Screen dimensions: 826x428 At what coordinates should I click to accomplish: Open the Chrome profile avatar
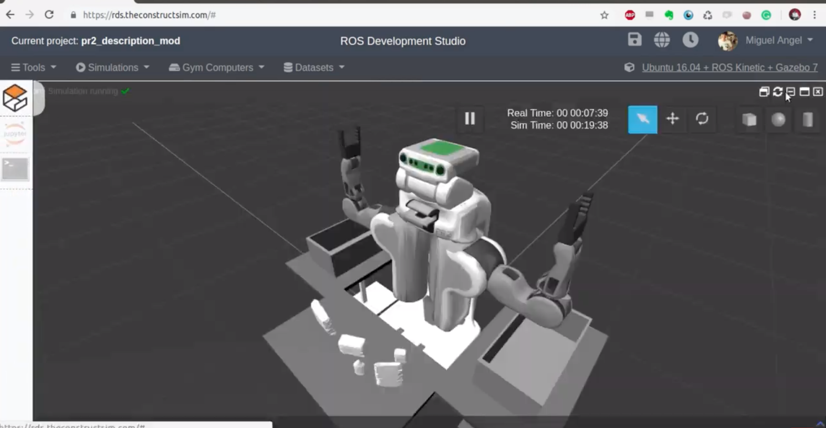(x=795, y=15)
